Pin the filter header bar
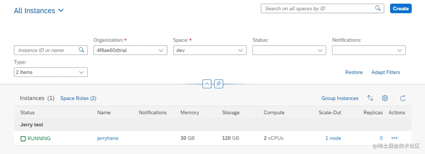Viewport: 425px width, 154px height. coord(218,84)
